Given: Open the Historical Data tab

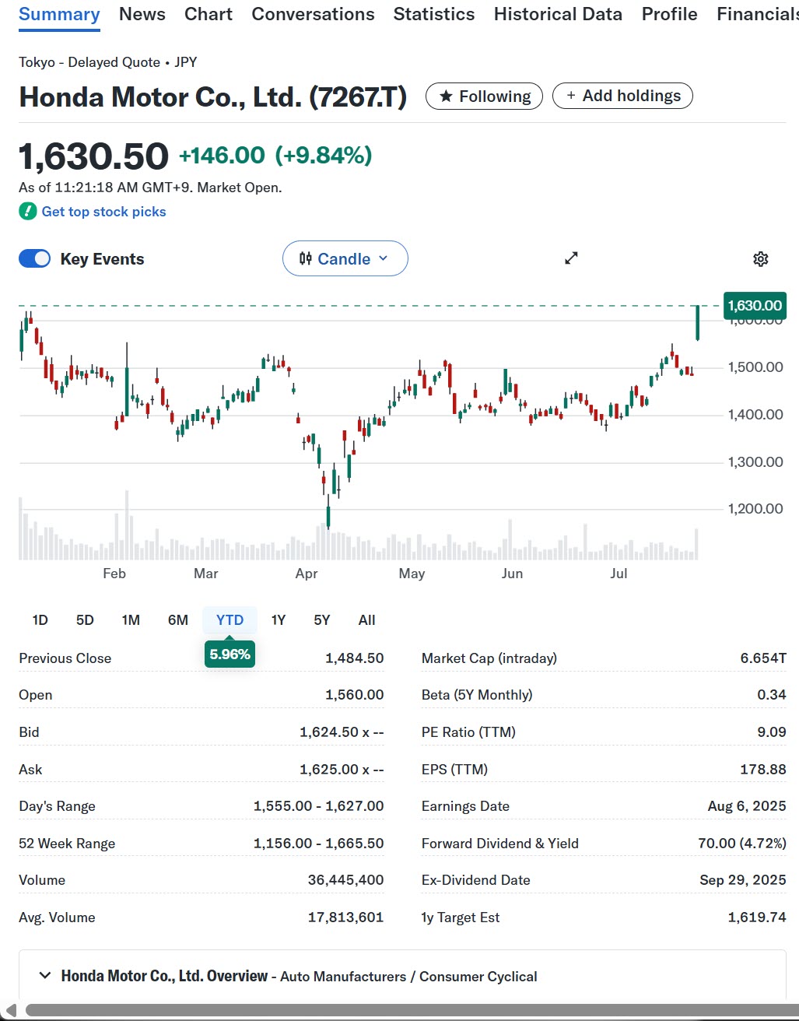Looking at the screenshot, I should click(558, 14).
